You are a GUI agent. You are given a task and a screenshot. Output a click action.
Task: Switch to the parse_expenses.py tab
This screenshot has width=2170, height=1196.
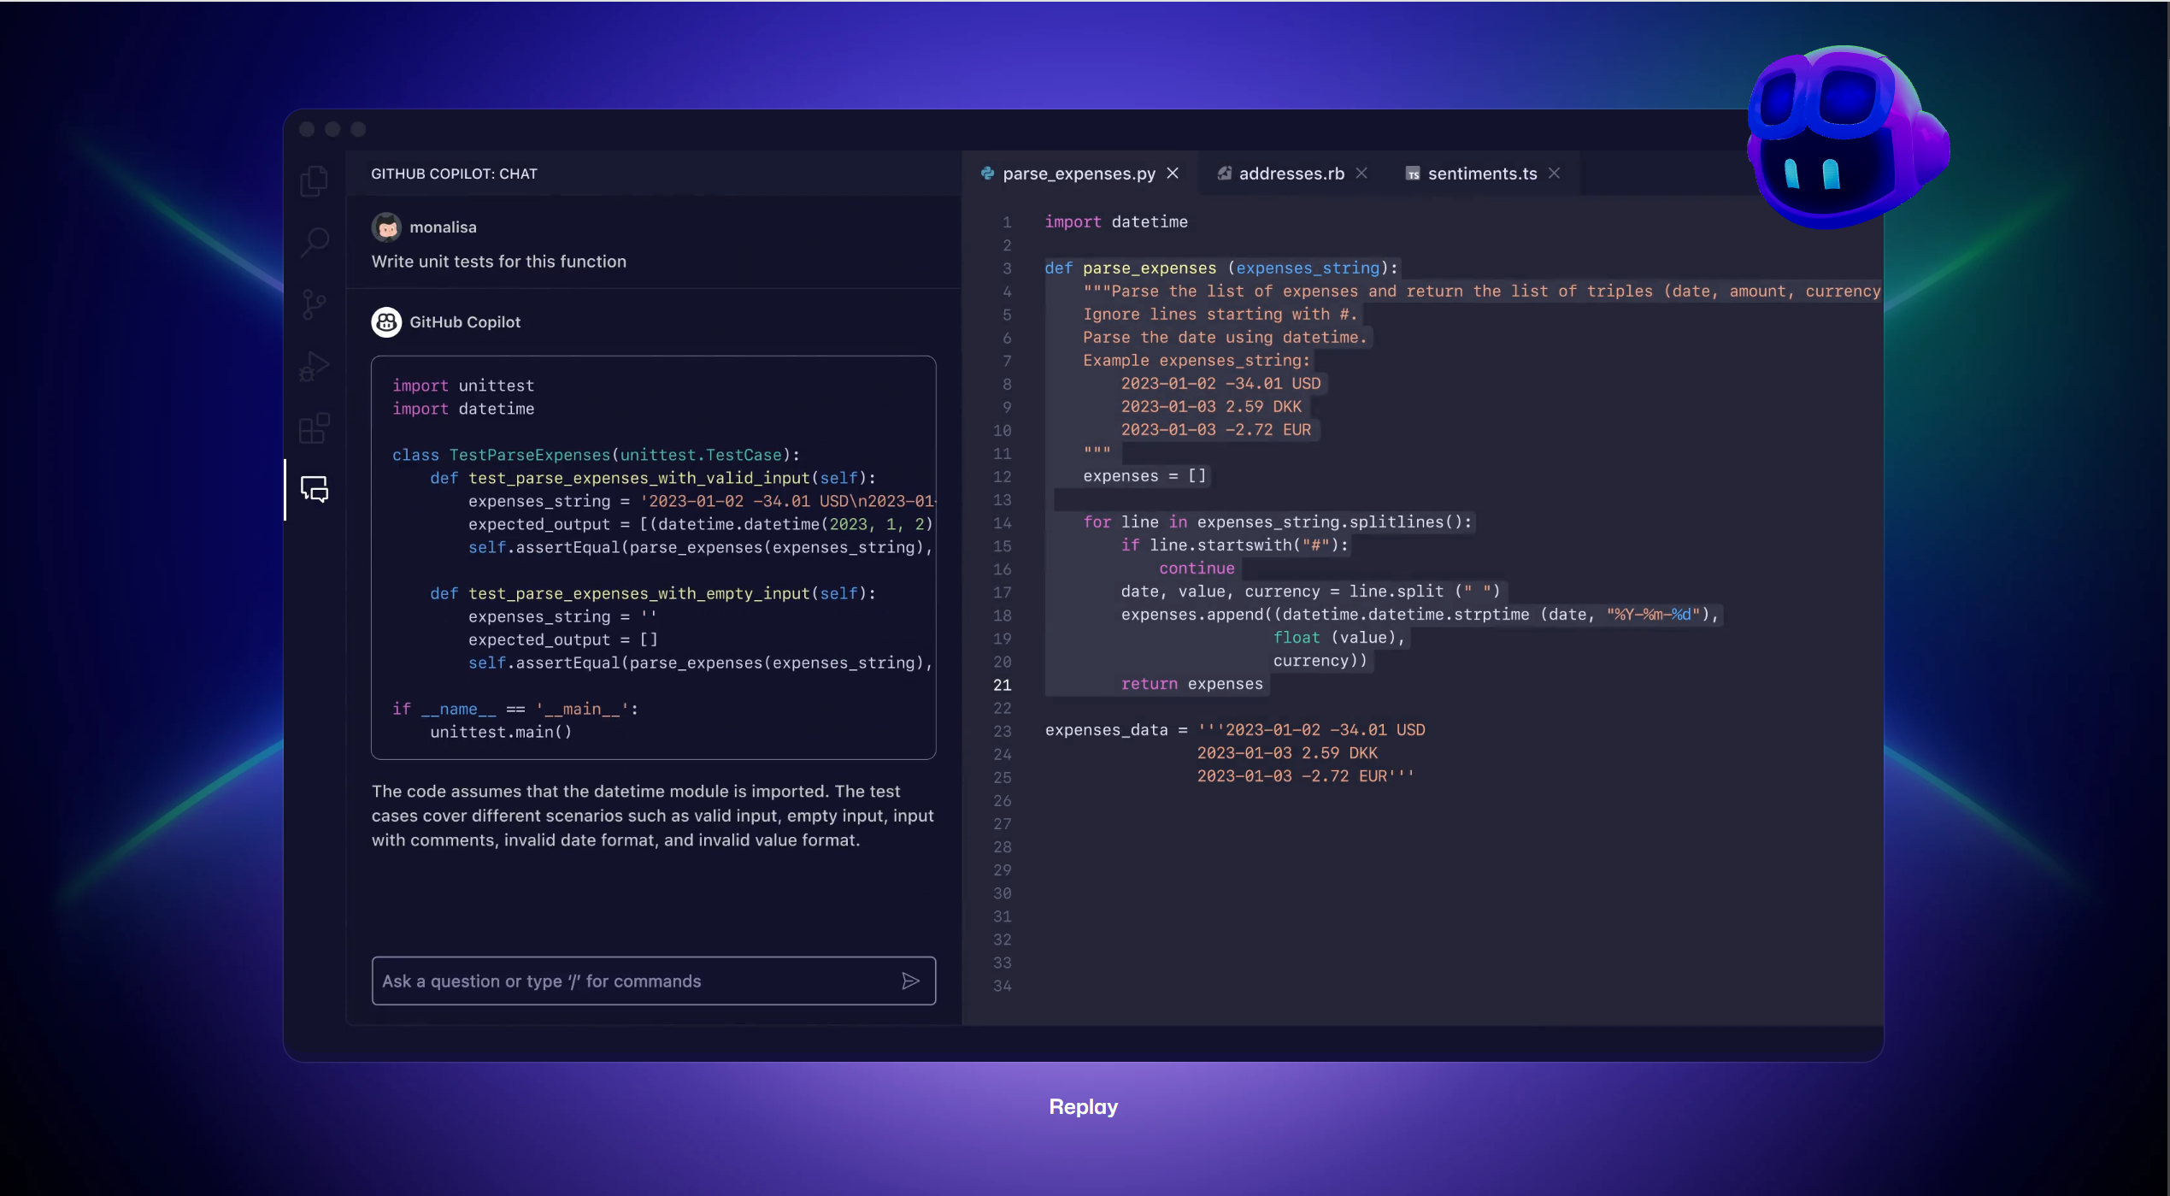(1079, 174)
